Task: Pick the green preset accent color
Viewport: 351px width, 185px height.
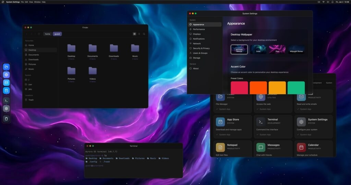Action: [x=296, y=87]
